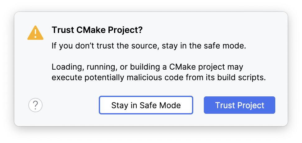The height and width of the screenshot is (143, 302).
Task: Click the circular help icon at dialog bottom
Action: click(x=35, y=105)
